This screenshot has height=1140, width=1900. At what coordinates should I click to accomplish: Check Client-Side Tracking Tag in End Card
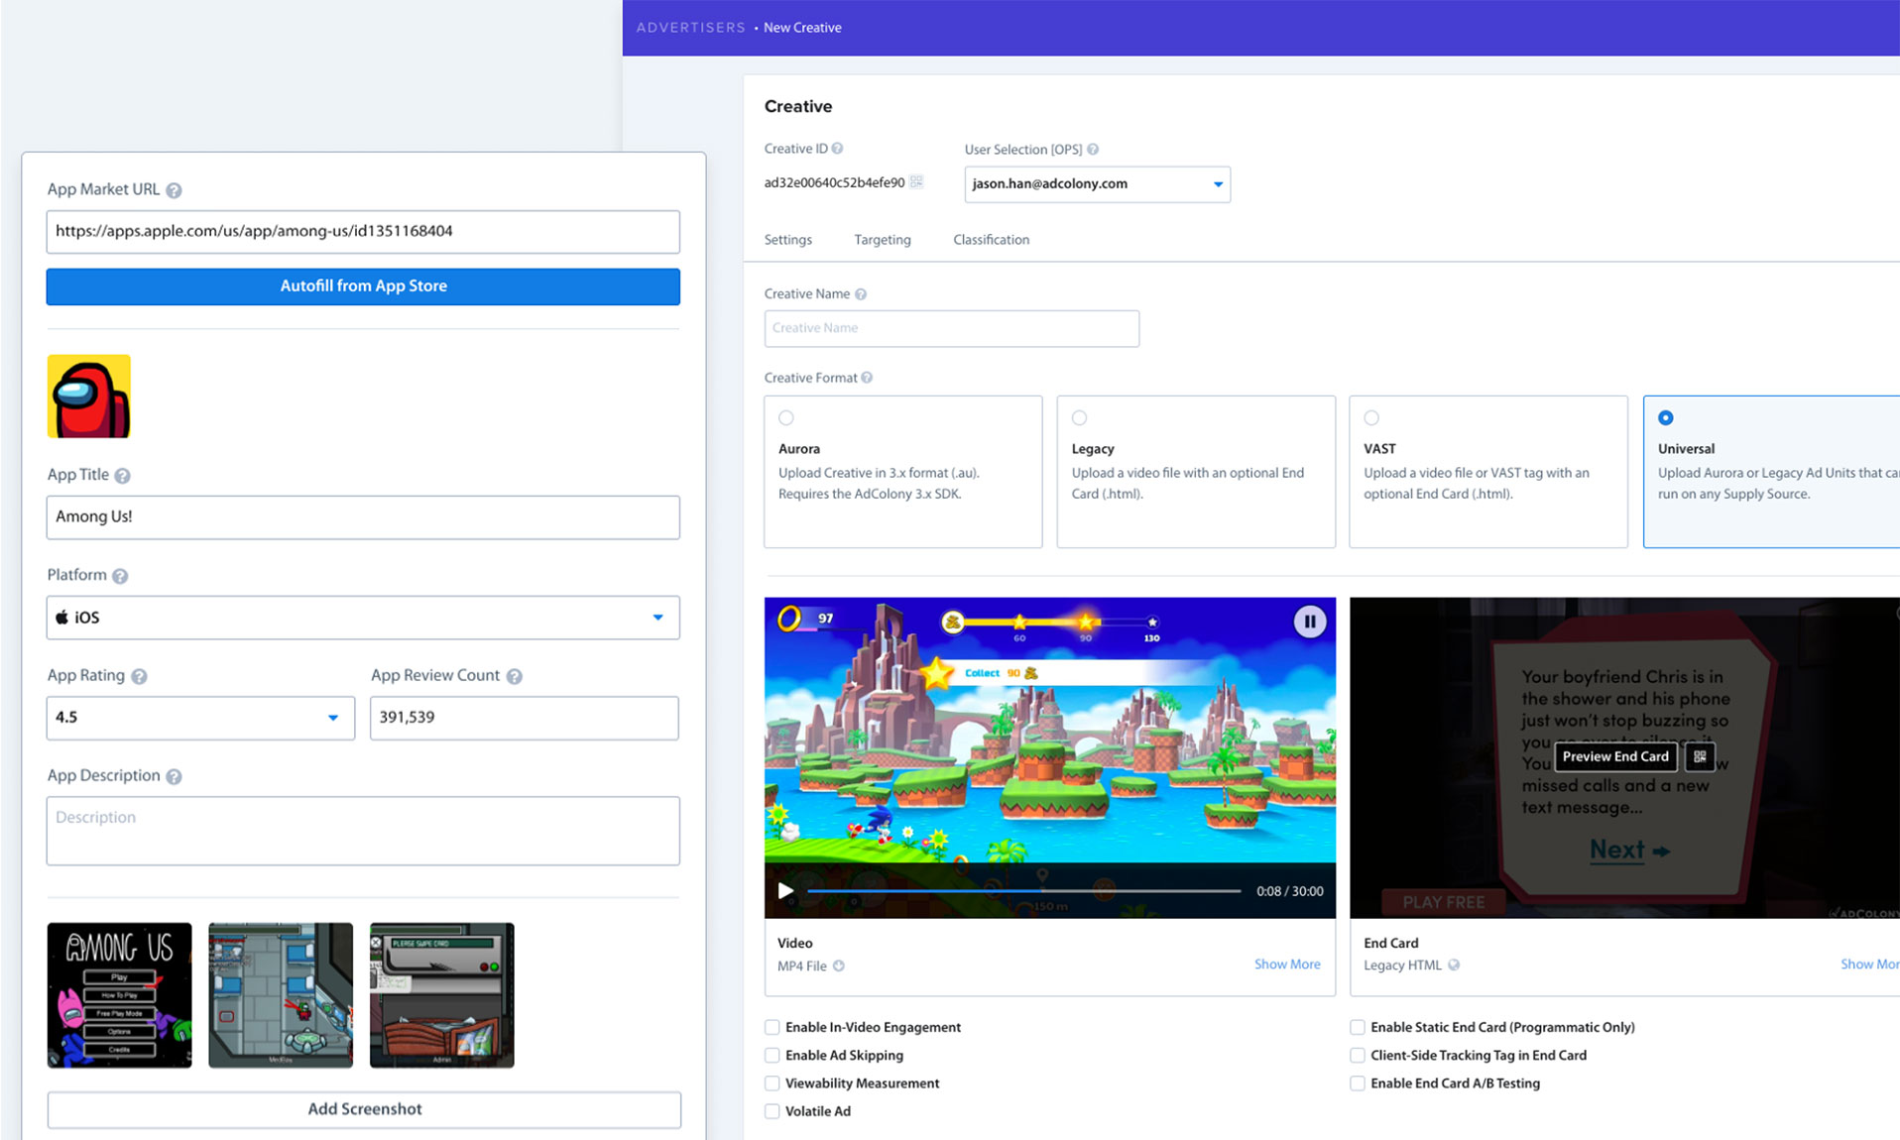1358,1055
